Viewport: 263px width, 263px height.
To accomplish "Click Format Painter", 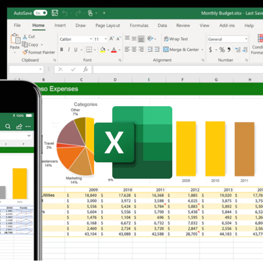I will click(39, 52).
